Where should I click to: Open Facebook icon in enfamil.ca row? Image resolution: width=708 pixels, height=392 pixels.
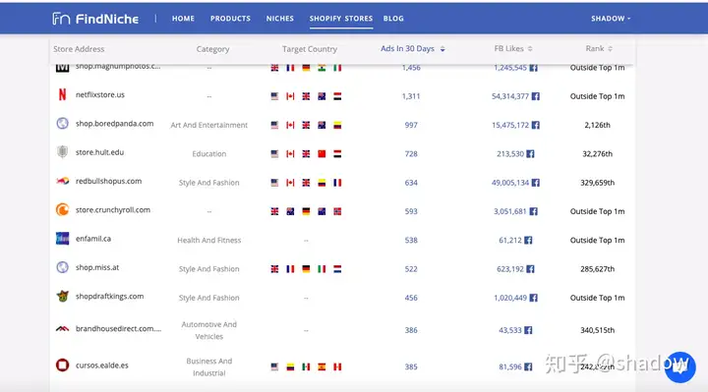point(528,240)
